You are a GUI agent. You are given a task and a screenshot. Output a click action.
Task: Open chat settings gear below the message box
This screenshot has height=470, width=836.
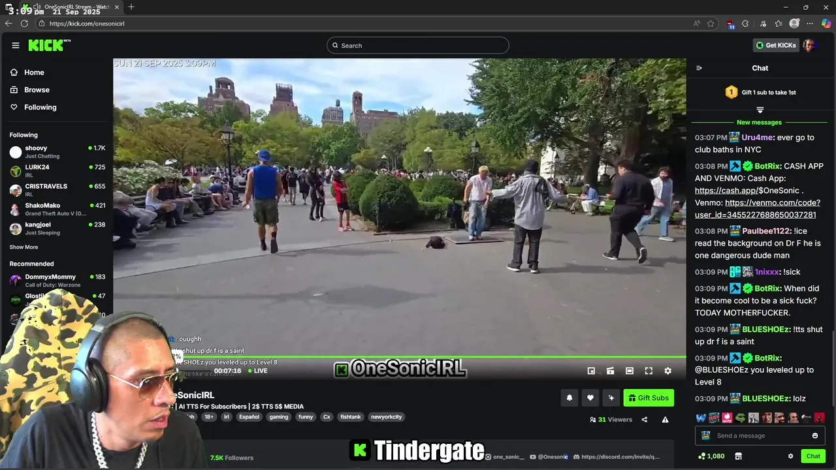tap(790, 456)
